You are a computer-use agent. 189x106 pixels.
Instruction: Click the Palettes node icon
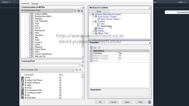[x=96, y=31]
